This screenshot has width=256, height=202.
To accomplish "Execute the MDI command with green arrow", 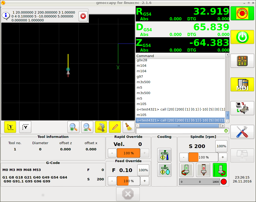I will click(x=226, y=131).
